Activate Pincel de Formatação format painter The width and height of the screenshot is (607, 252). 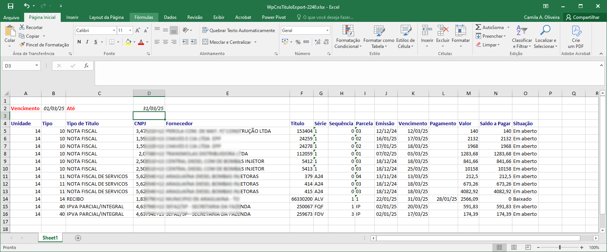coord(44,45)
